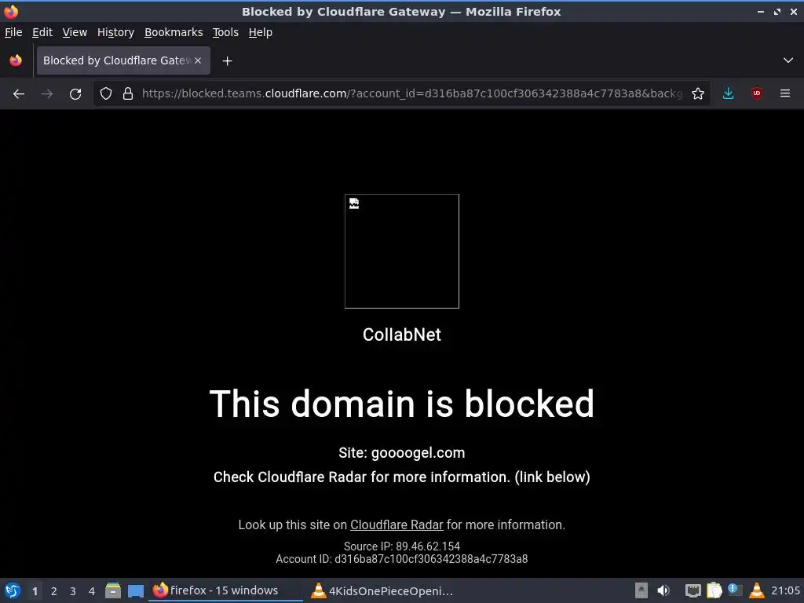Click the 'This domain is blocked' heading
The width and height of the screenshot is (804, 603).
[402, 404]
